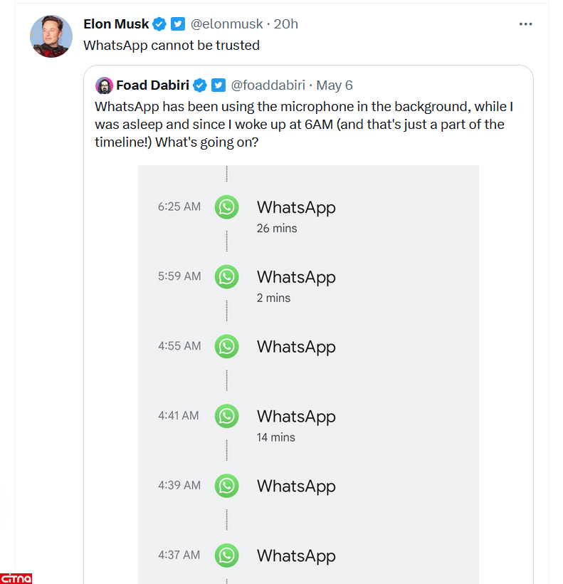Click Foad Dabiri's blue verified badge
This screenshot has height=584, width=563.
click(200, 85)
